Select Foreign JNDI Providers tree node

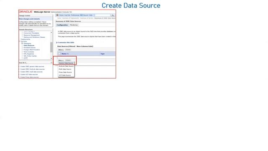(32, 49)
